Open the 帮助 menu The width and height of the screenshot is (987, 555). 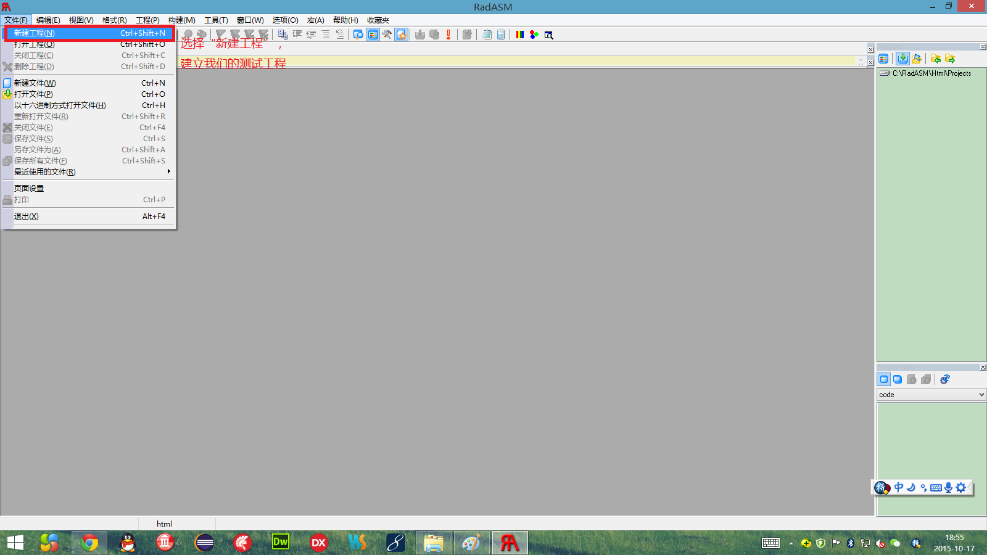[345, 20]
